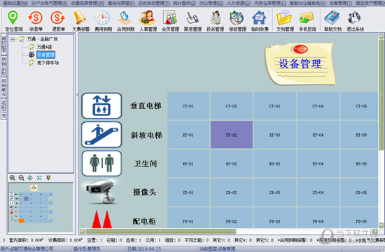The image size is (385, 252).
Task: Click the zoom-out magnifier above the minimap
Action: point(22,178)
